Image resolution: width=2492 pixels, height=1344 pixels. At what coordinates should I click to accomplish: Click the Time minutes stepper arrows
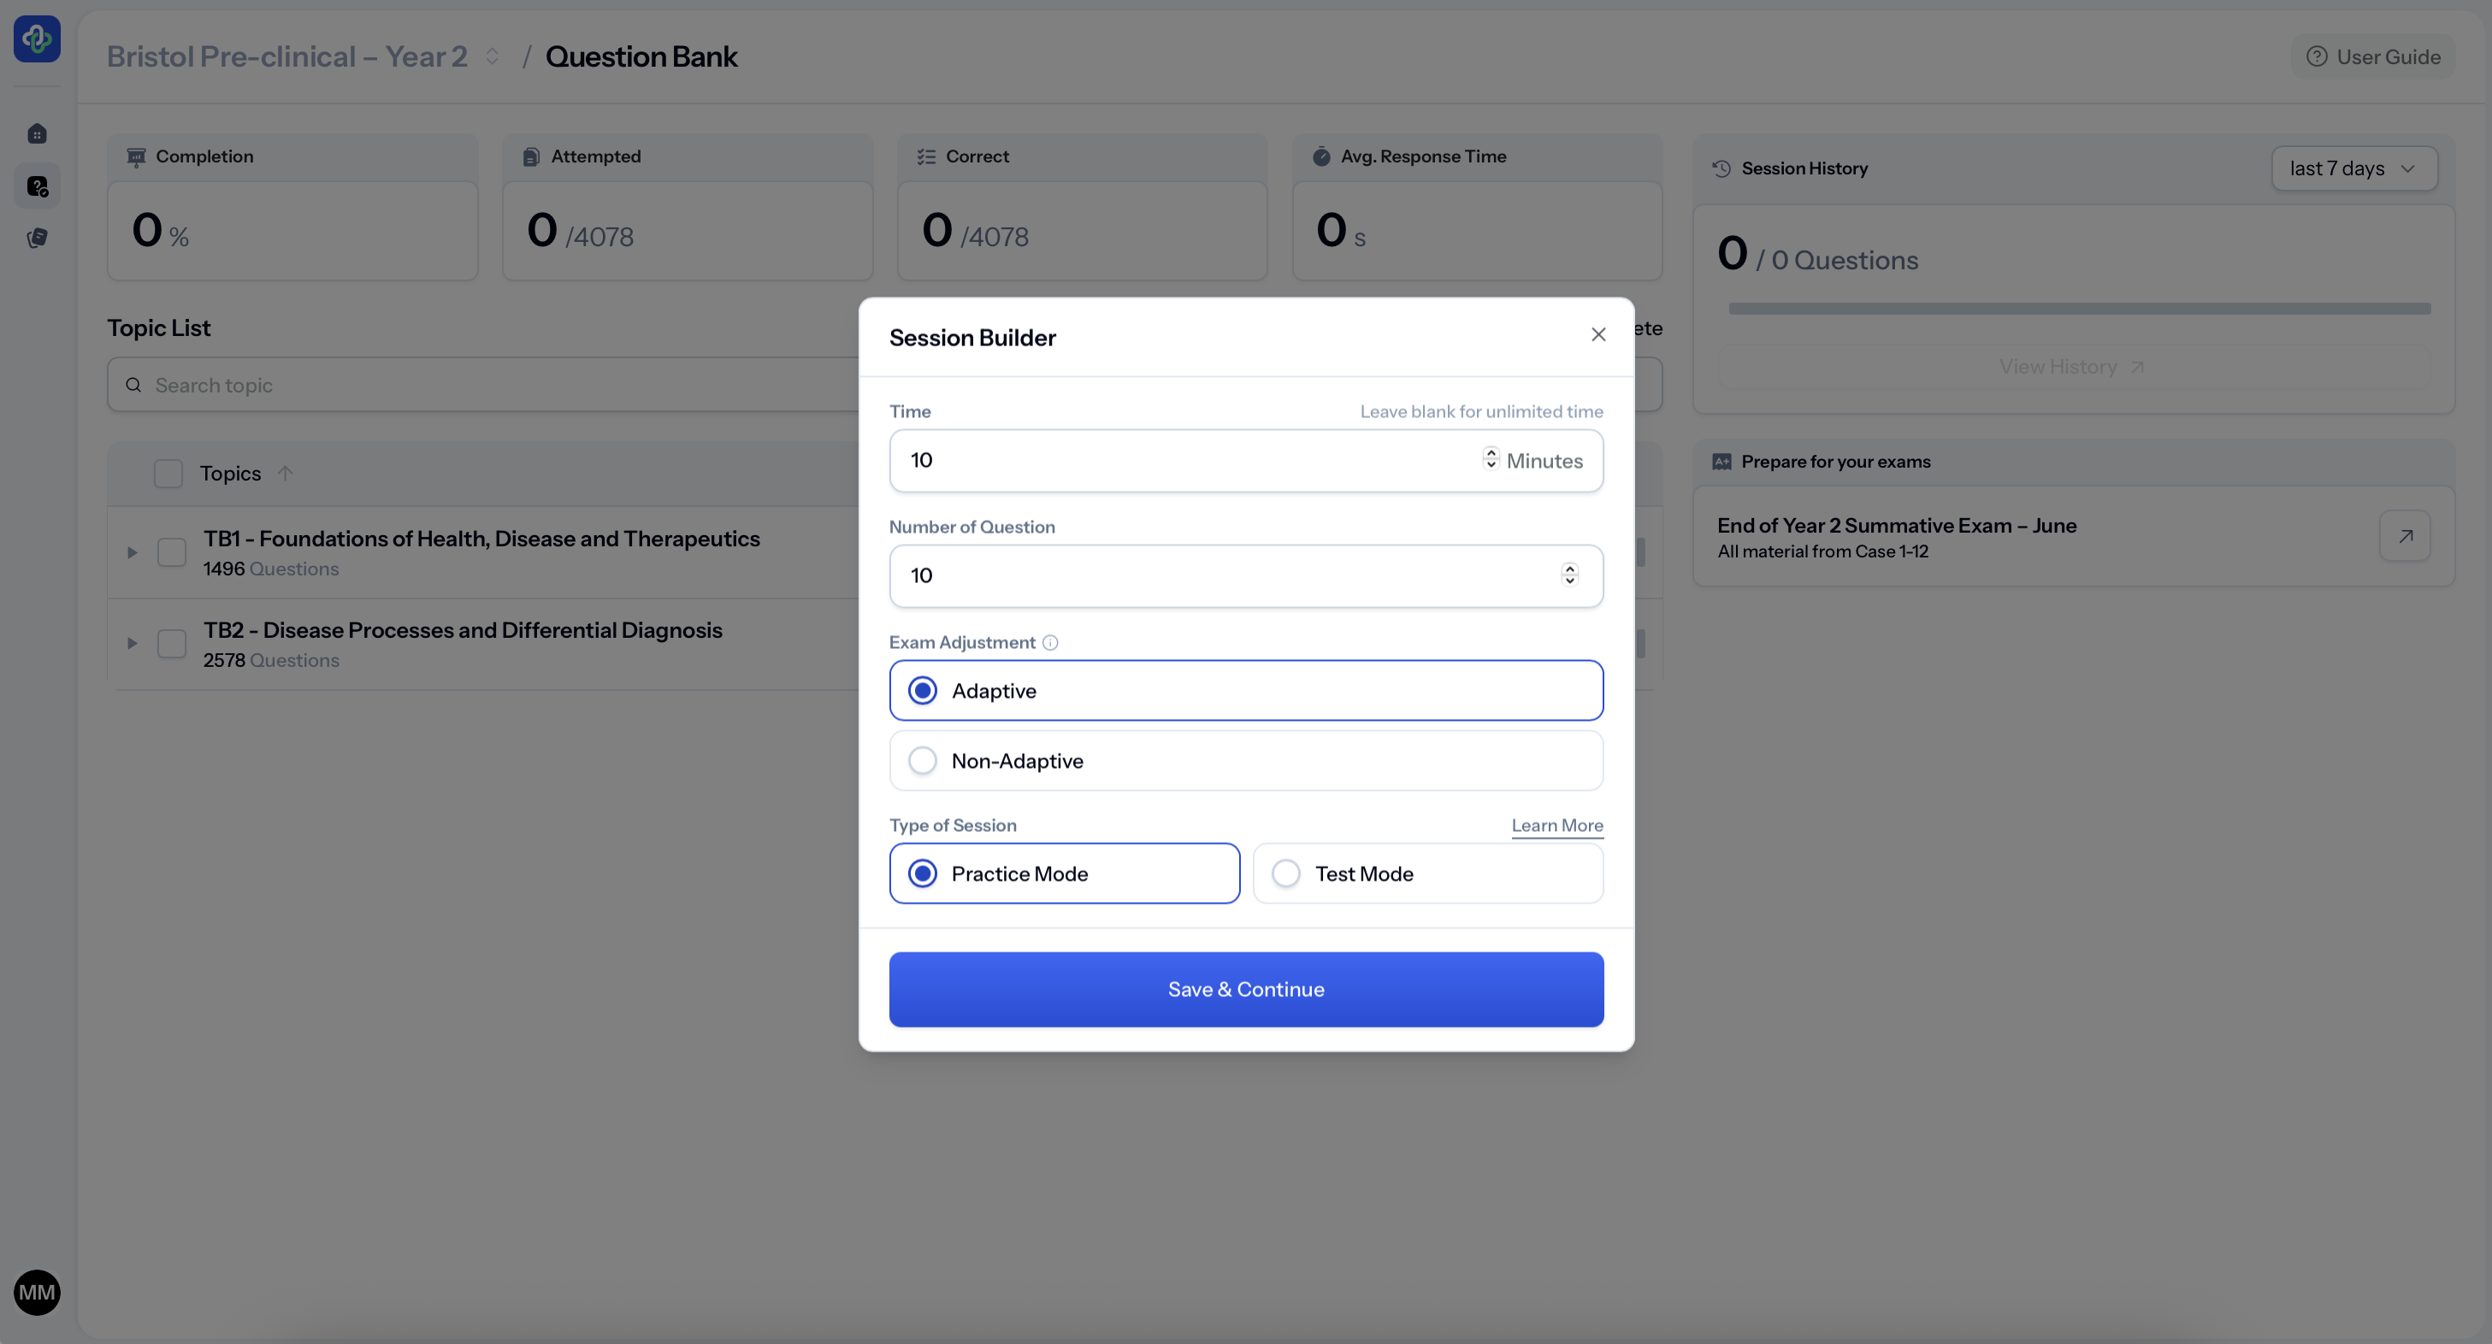[x=1491, y=458]
